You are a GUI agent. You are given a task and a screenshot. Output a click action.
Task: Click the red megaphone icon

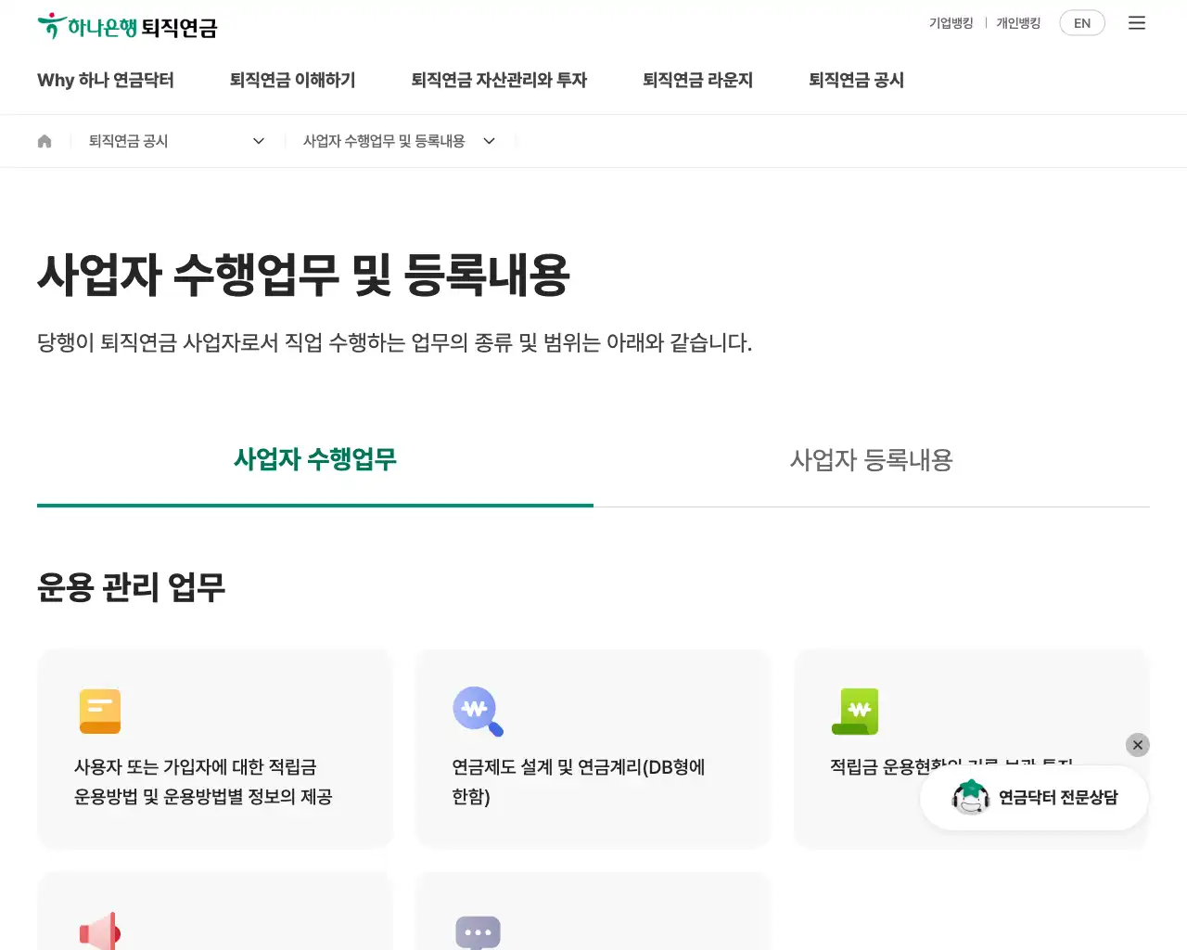(x=100, y=931)
